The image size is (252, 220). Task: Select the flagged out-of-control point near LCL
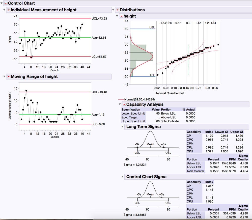[x=31, y=57]
